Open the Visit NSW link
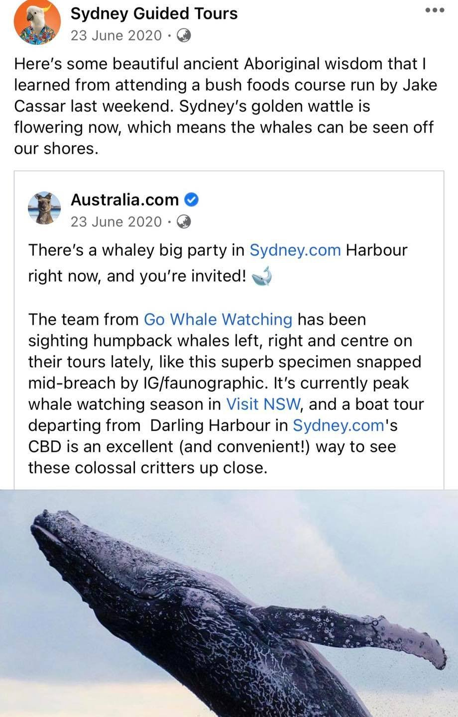458x717 pixels. pyautogui.click(x=263, y=404)
